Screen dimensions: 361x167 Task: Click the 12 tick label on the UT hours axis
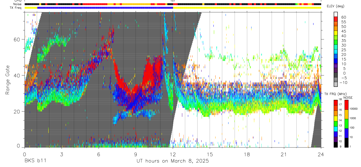pos(173,154)
